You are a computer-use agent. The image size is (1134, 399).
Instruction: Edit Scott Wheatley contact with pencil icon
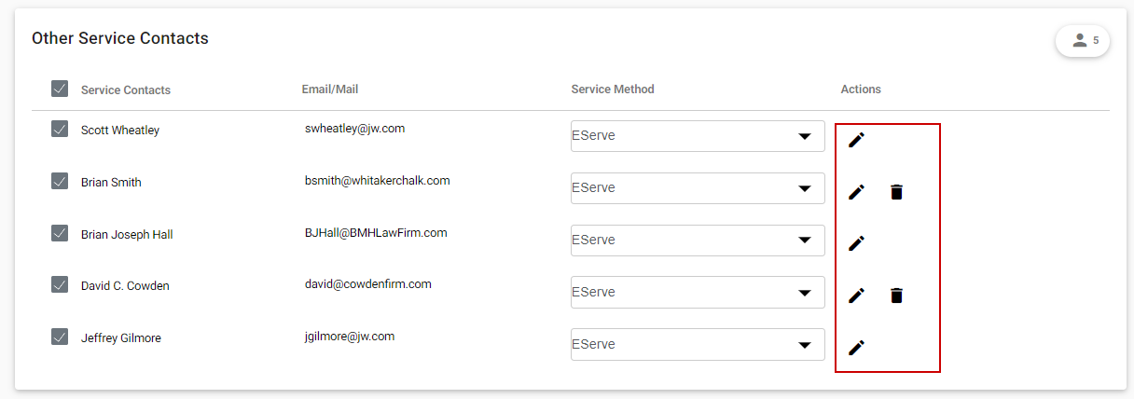point(856,140)
